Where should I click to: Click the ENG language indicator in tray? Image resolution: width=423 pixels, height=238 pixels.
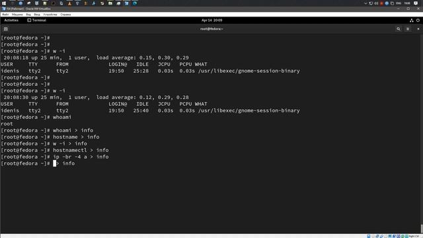(399, 3)
